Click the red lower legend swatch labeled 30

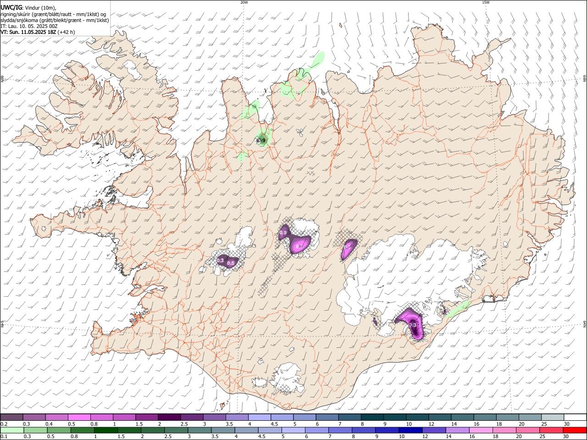point(575,430)
